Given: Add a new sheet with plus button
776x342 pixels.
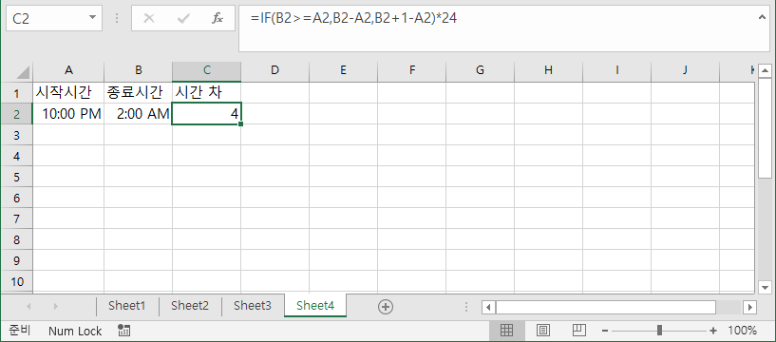Looking at the screenshot, I should (386, 307).
